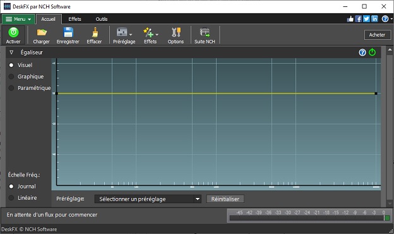
Task: Expand the Préréglage toolbar dropdown arrow
Action: (131, 35)
